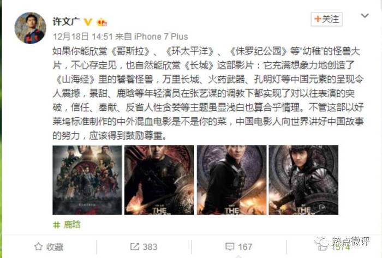Click the username 许文广
The height and width of the screenshot is (258, 382).
[66, 22]
